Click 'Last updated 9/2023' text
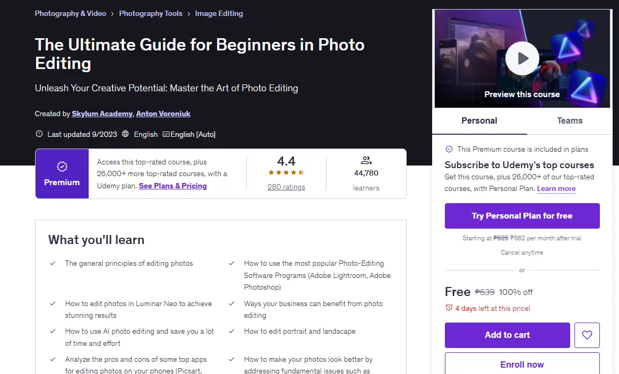 (x=82, y=134)
